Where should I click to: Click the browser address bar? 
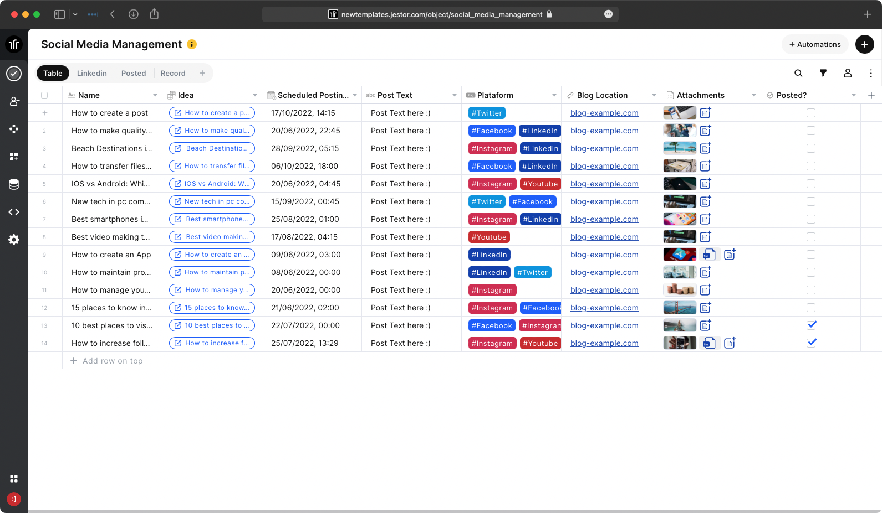tap(440, 14)
